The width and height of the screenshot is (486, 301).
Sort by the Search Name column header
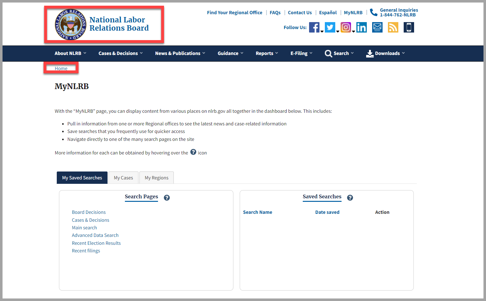coord(257,212)
